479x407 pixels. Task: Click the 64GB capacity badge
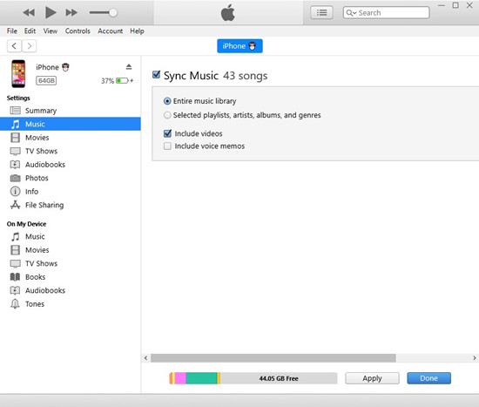pos(46,80)
